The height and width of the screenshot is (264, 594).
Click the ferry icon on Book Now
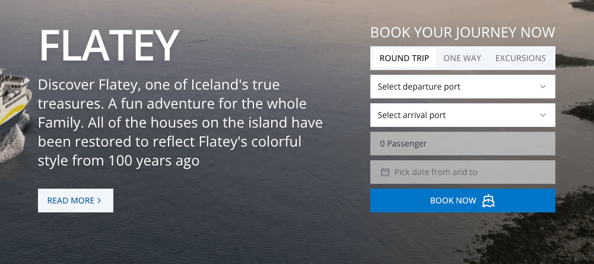pos(488,201)
